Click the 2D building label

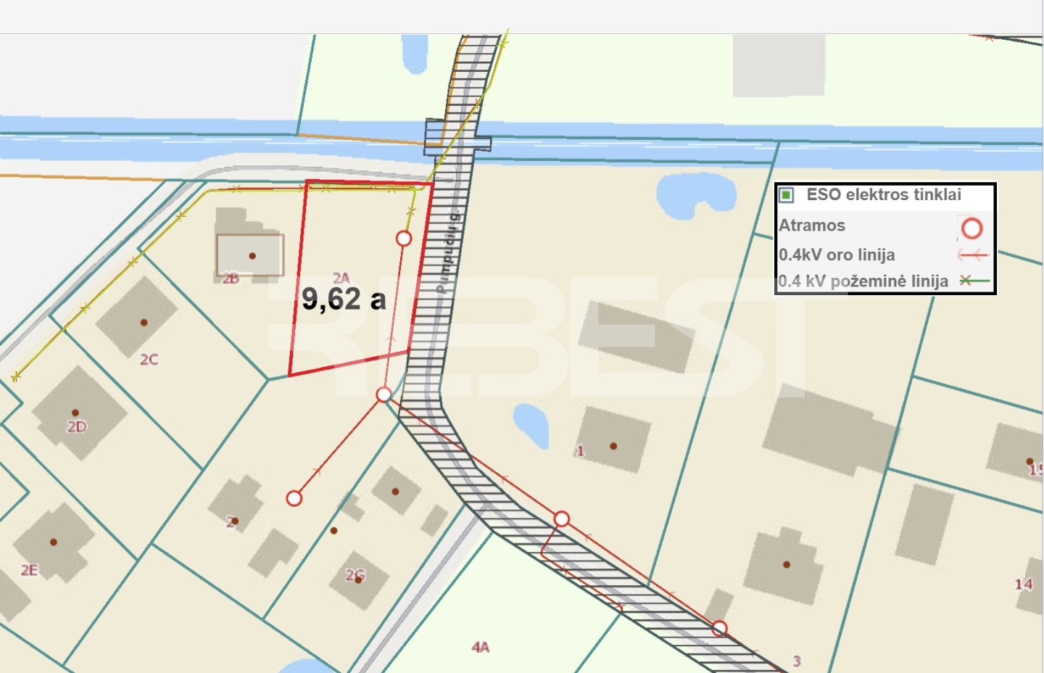pyautogui.click(x=77, y=426)
